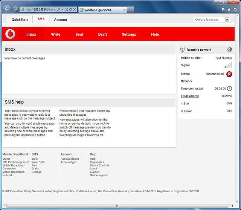Switch to the Account tab
Image resolution: width=241 pixels, height=210 pixels.
click(60, 20)
